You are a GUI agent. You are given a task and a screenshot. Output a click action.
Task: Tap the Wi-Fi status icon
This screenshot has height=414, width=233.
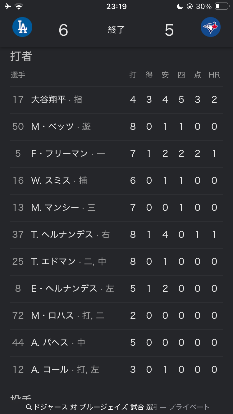[19, 6]
